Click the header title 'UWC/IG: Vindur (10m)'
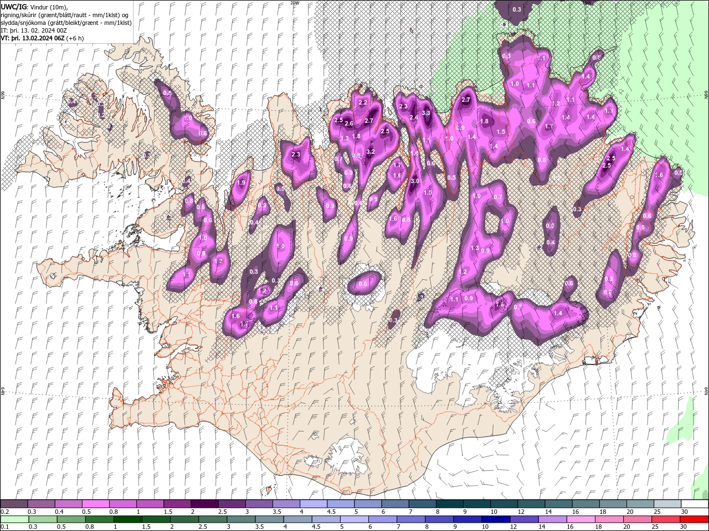The image size is (709, 531). [x=34, y=7]
